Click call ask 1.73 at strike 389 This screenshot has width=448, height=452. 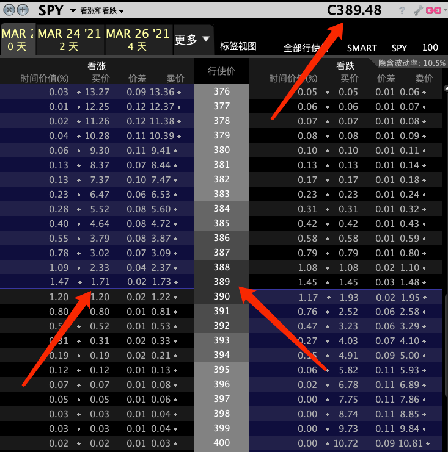click(161, 282)
